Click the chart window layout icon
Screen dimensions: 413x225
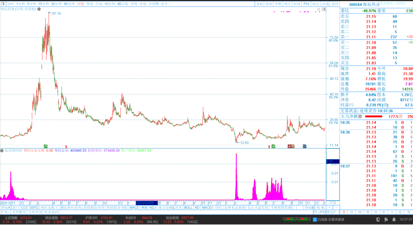324,9
